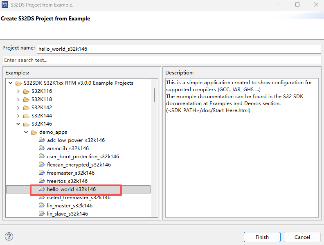This screenshot has height=245, width=324.
Task: Expand the S32K118 tree node
Action: pos(18,99)
